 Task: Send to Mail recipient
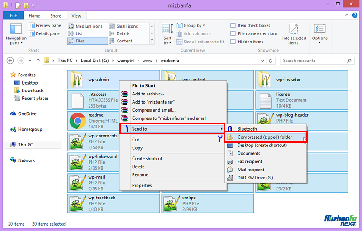pos(266,170)
